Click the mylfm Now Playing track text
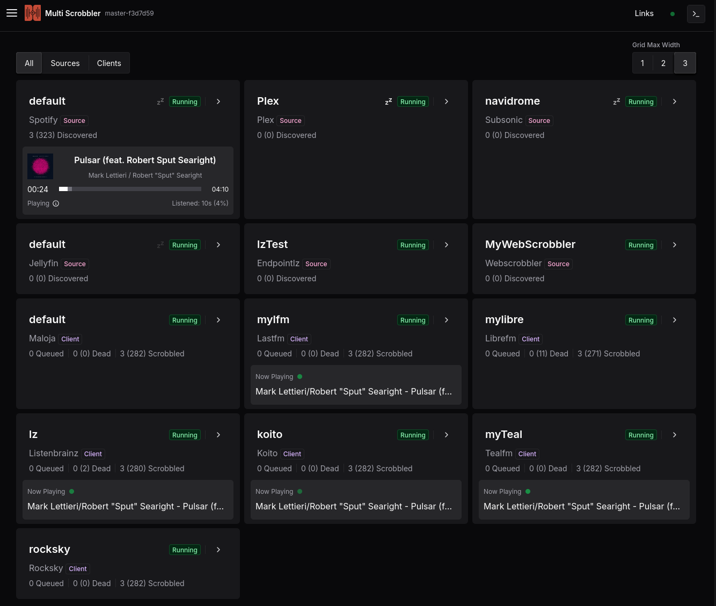 click(354, 391)
